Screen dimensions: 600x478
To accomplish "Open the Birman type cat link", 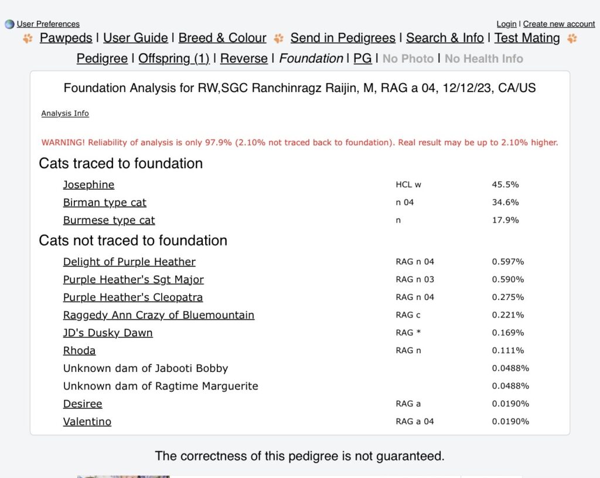I will coord(104,203).
